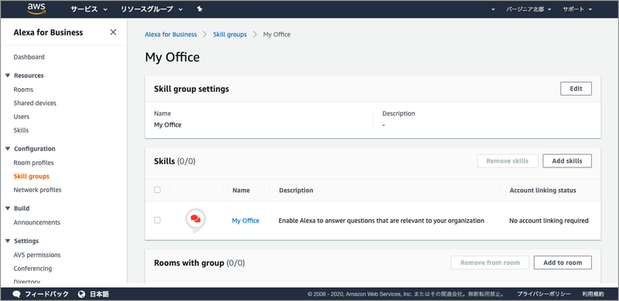
Task: Select all skills with header checkbox
Action: (x=157, y=190)
